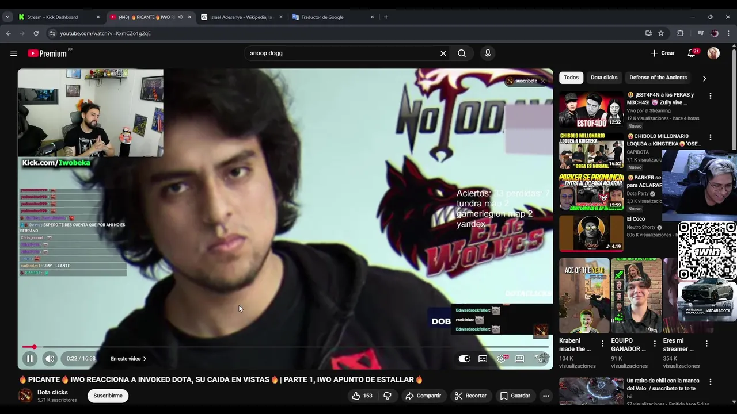
Task: Clear the snoop dogg search text
Action: coord(443,53)
